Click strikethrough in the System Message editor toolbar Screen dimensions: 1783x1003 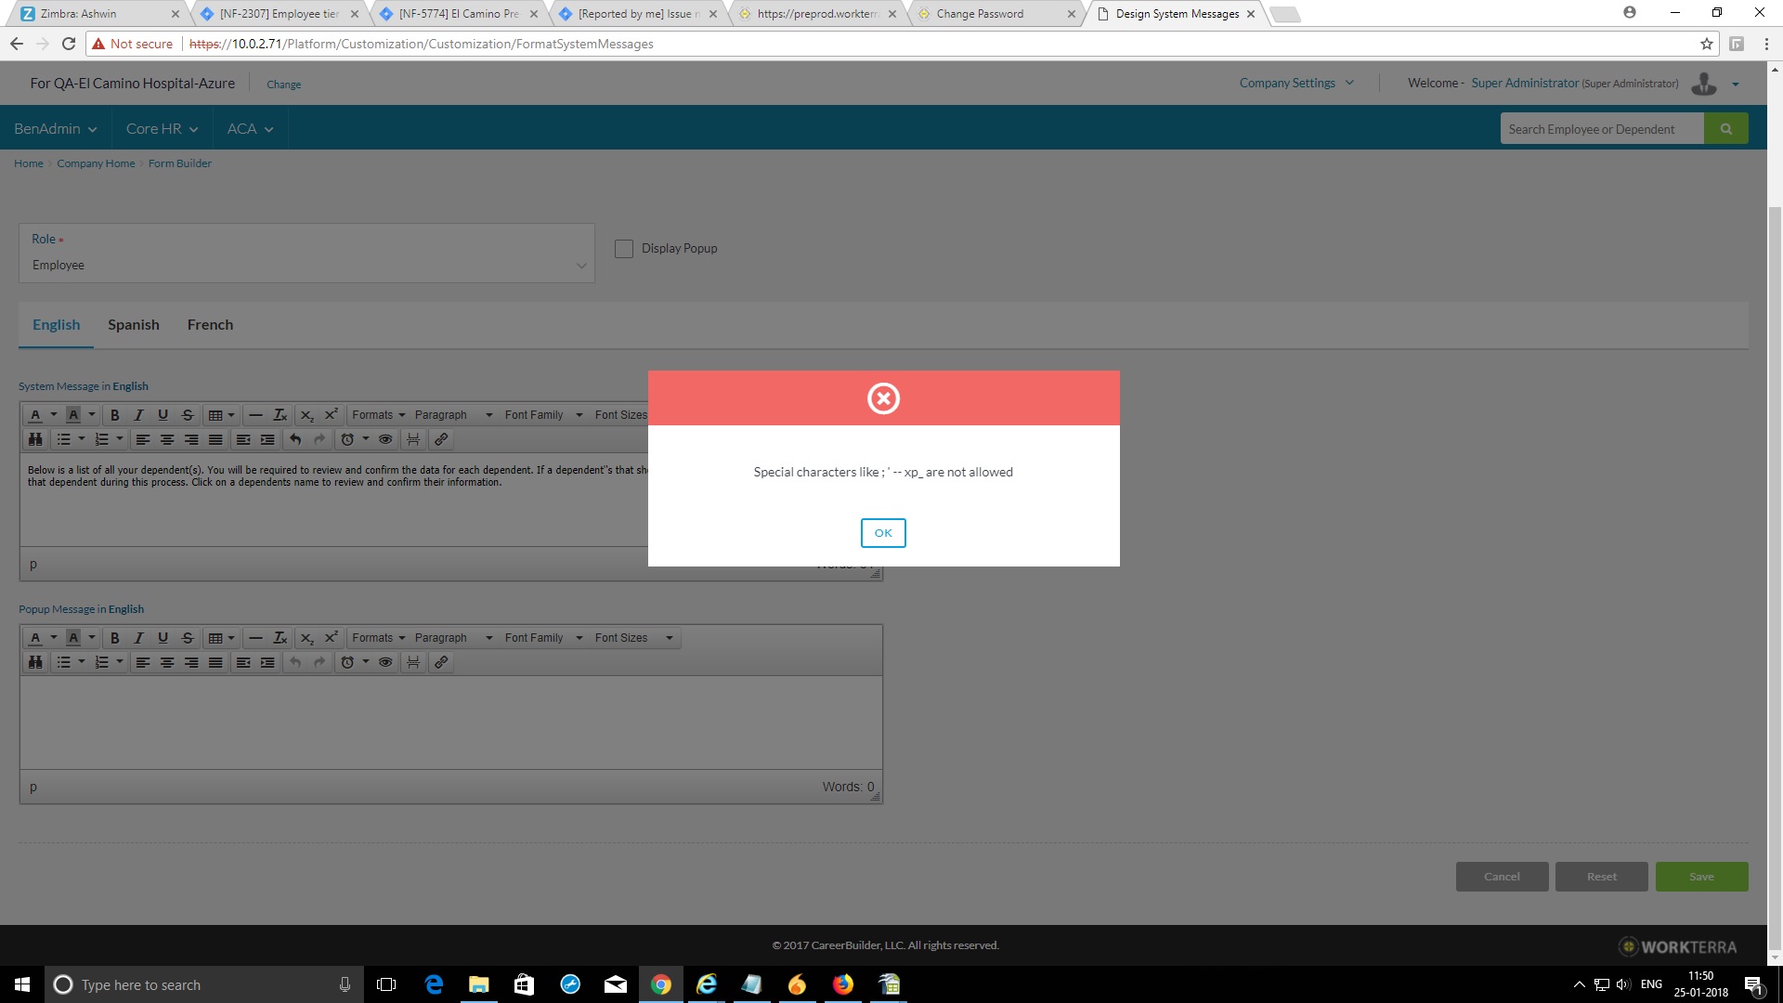(x=188, y=415)
